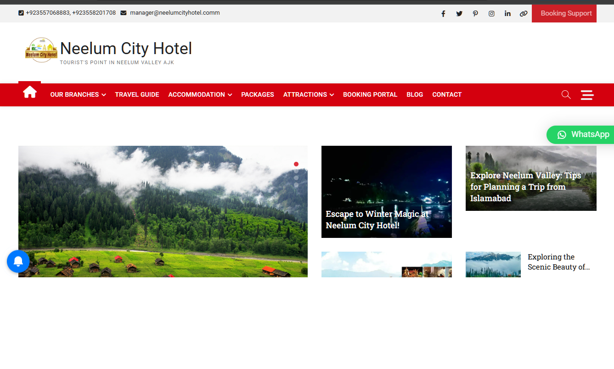
Task: Open 'Explore Neelum Valley: Tips' article
Action: 526,187
